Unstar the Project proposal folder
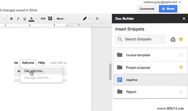 pos(181,67)
